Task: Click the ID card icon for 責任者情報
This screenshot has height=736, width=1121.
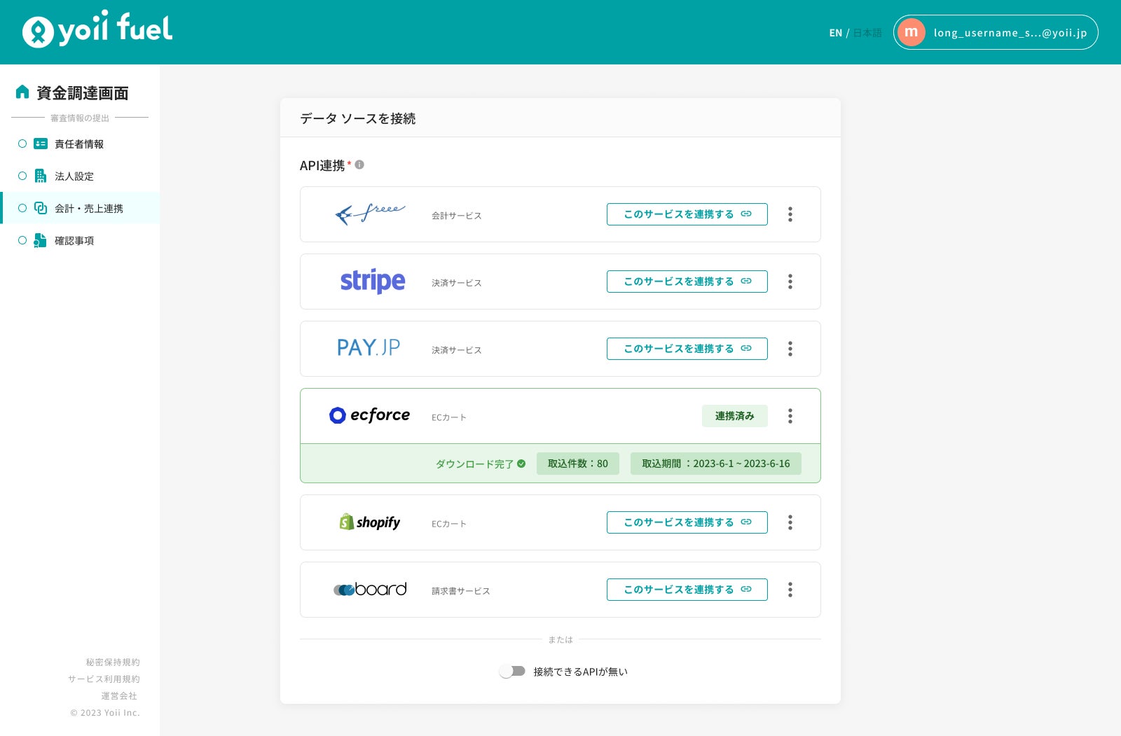Action: click(41, 144)
